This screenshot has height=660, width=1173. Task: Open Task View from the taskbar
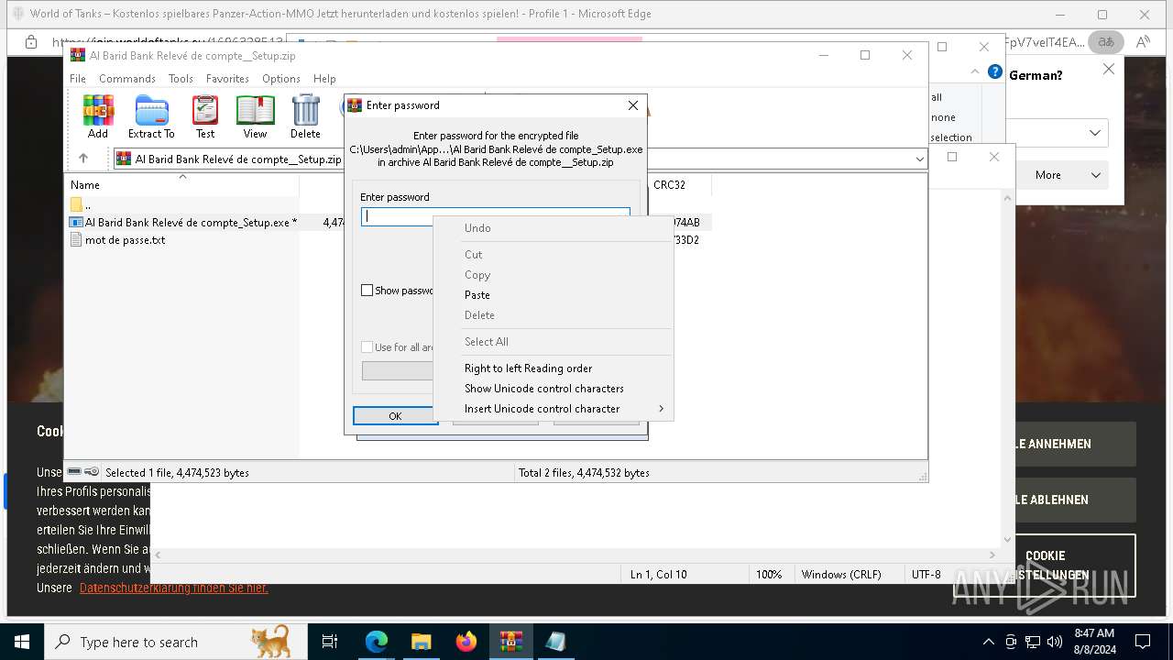pyautogui.click(x=330, y=642)
